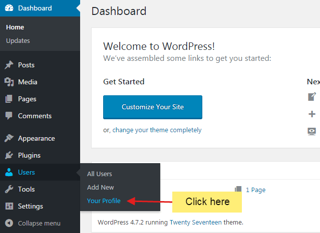Click the 'WordPress 4.7.2 running' text
The width and height of the screenshot is (320, 233).
point(133,222)
